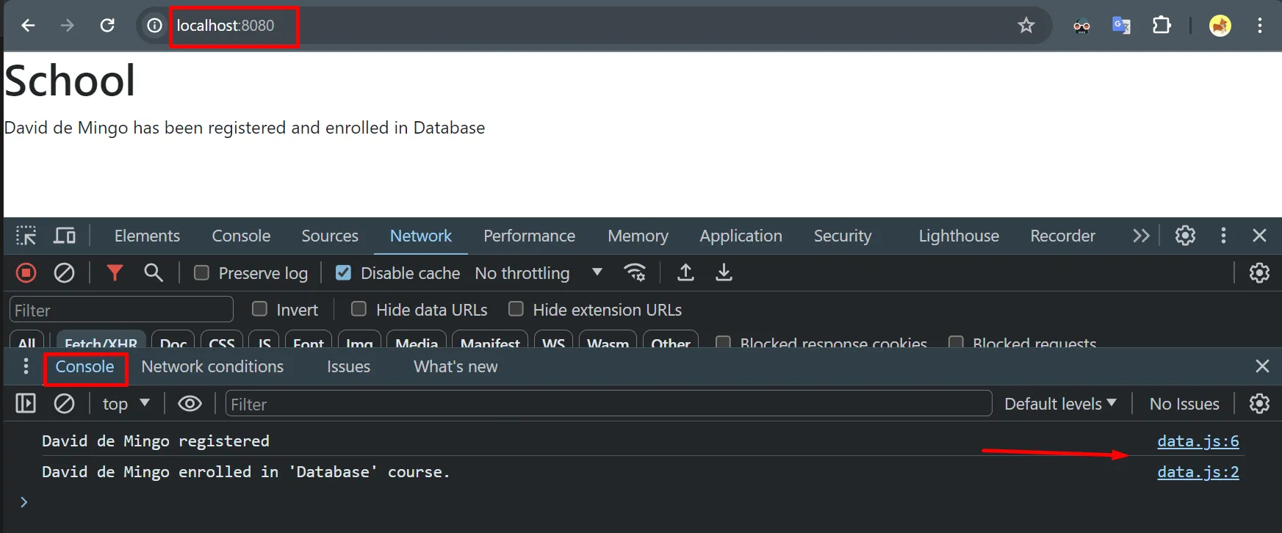The height and width of the screenshot is (533, 1282).
Task: Switch to the Elements tab
Action: (147, 236)
